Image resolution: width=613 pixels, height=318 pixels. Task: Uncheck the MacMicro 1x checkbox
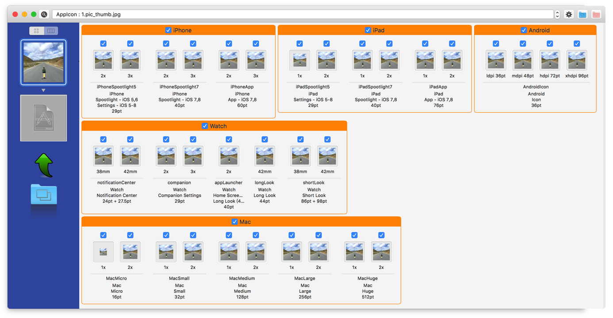(x=103, y=235)
